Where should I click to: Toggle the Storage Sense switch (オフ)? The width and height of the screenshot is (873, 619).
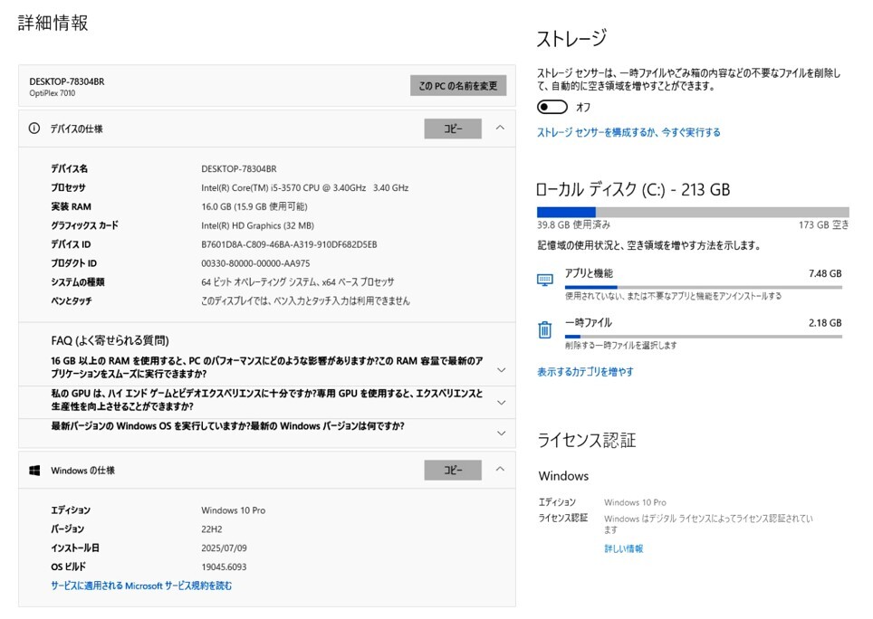(552, 107)
